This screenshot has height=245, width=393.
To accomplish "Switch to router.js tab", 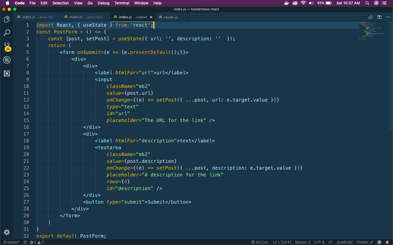I will pyautogui.click(x=171, y=17).
